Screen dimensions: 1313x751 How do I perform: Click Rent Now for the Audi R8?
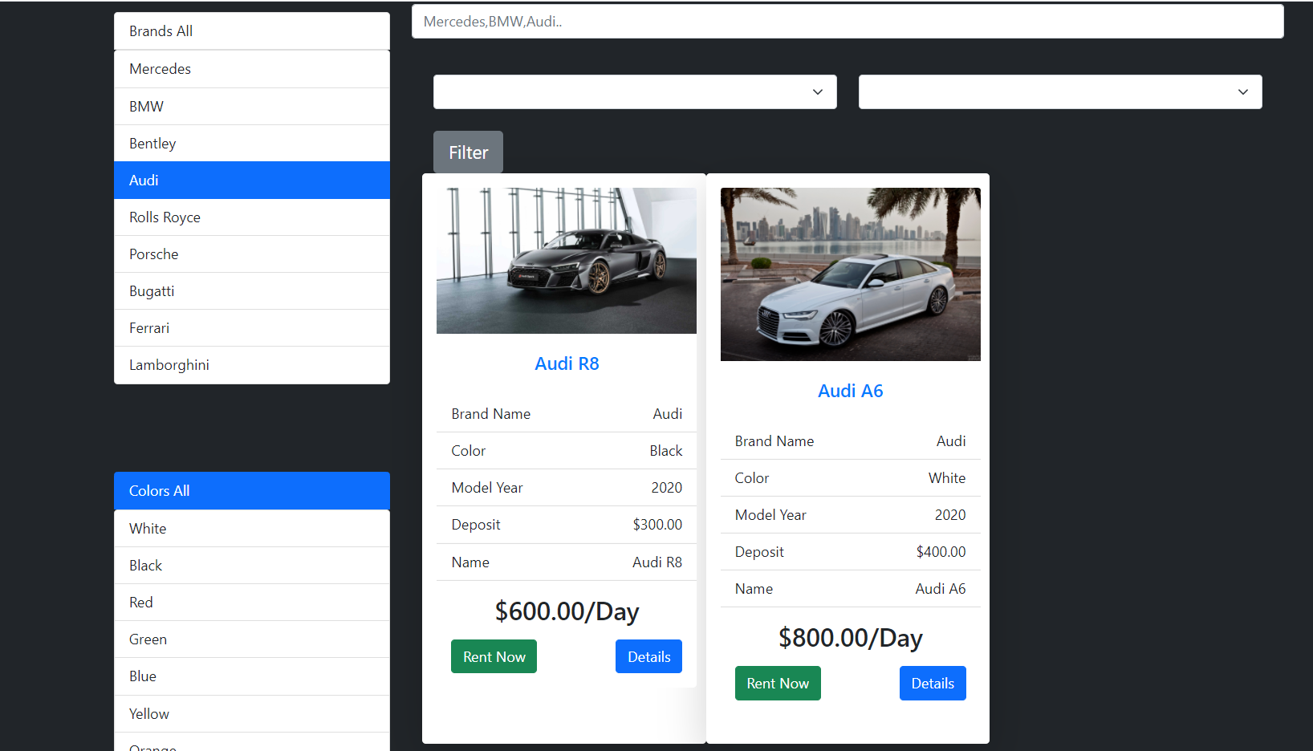click(x=494, y=656)
